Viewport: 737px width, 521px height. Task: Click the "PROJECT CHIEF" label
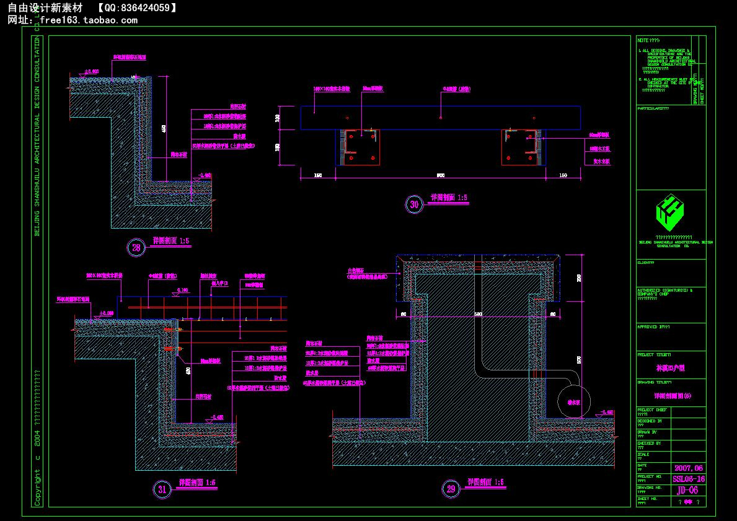[653, 410]
